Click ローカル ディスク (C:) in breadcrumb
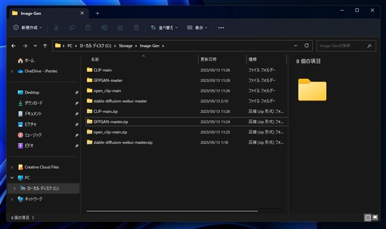Image resolution: width=386 pixels, height=229 pixels. pyautogui.click(x=95, y=46)
